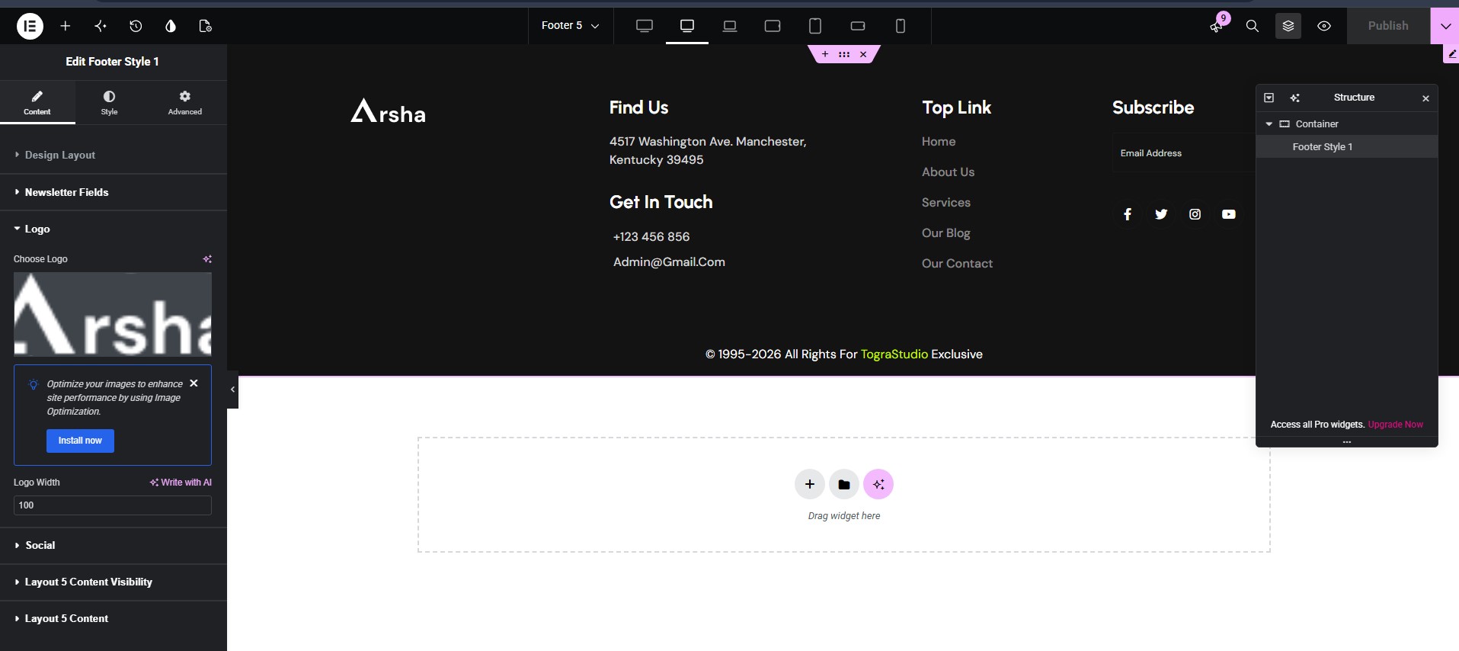Screen dimensions: 1459x651
Task: Click the container drag handle dots icon
Action: click(844, 54)
